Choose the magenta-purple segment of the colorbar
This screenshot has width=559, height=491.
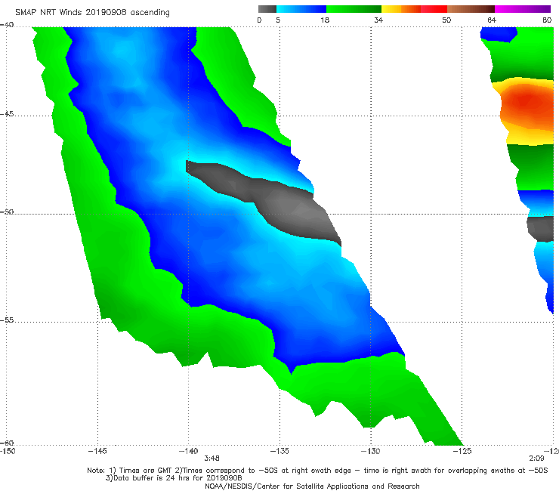523,9
